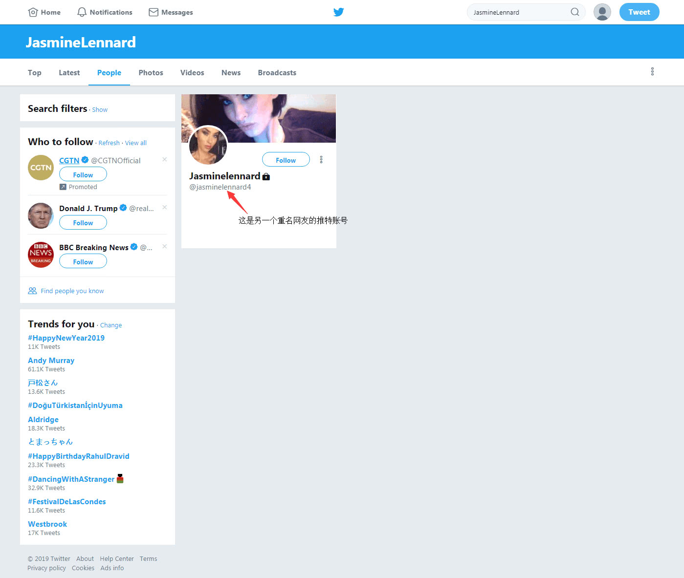Image resolution: width=684 pixels, height=578 pixels.
Task: Open Donald J. Trump's name link
Action: [88, 208]
